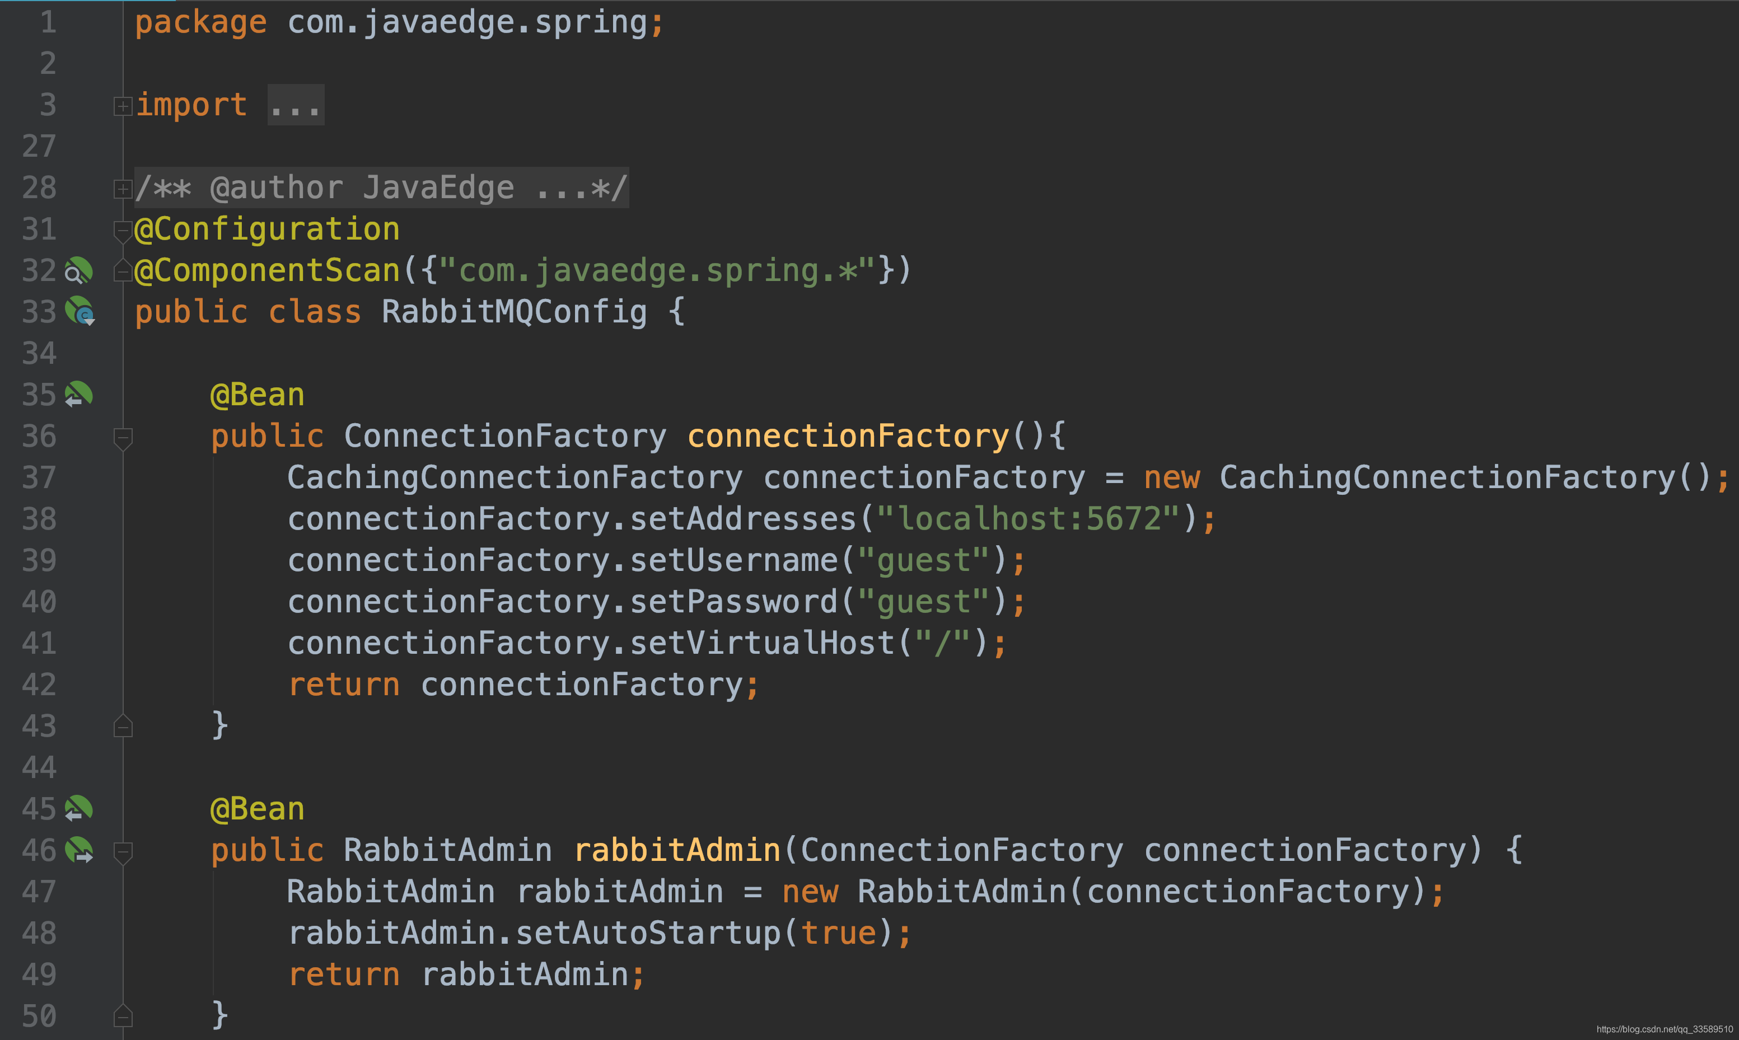Click line number 42 in the gutter
The height and width of the screenshot is (1040, 1739).
tap(39, 685)
